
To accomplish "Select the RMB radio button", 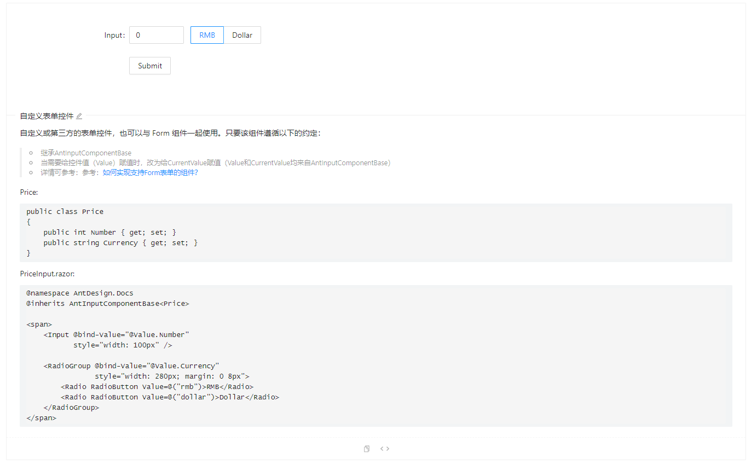I will tap(207, 35).
